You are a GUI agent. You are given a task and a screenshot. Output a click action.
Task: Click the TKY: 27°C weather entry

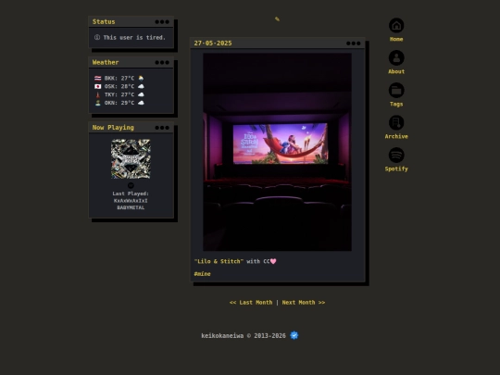[x=119, y=94]
